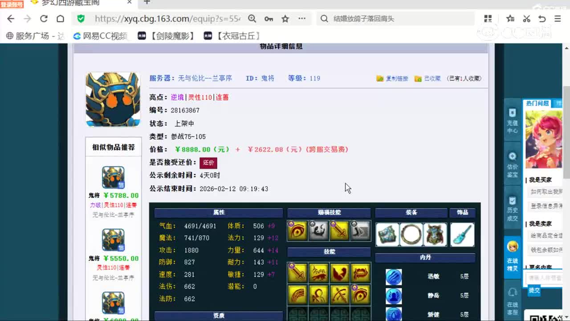Screen dimensions: 570x321
Task: Open the favorites list star icon
Action: click(510, 19)
